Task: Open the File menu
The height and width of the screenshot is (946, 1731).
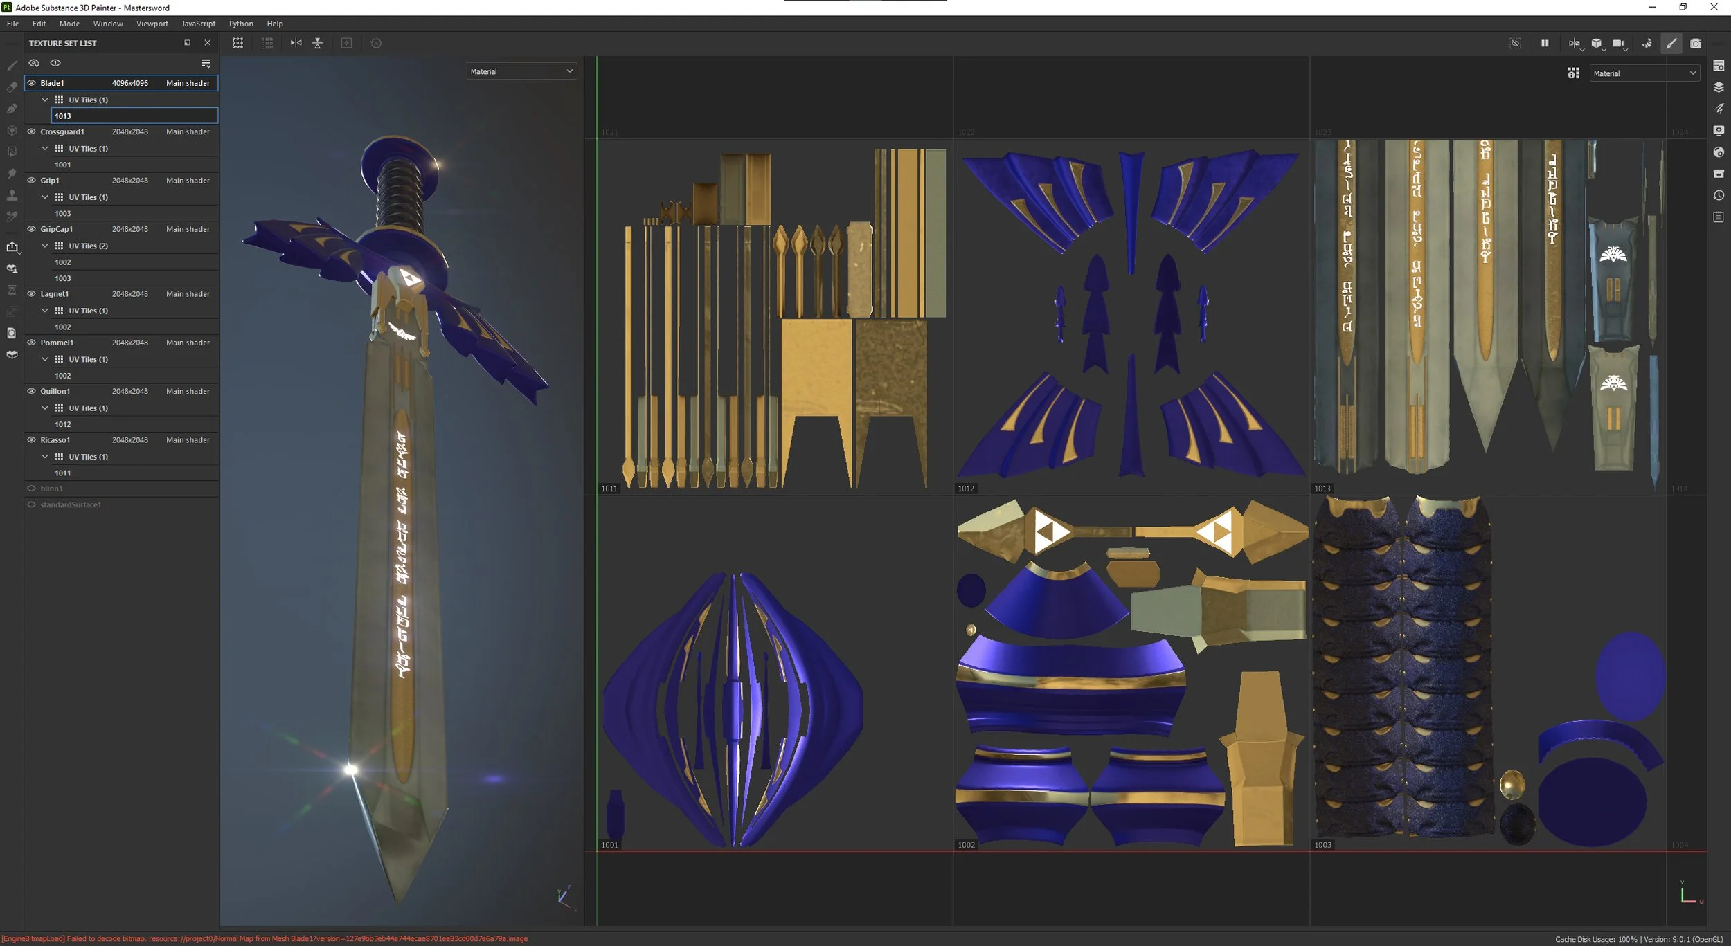Action: click(12, 24)
